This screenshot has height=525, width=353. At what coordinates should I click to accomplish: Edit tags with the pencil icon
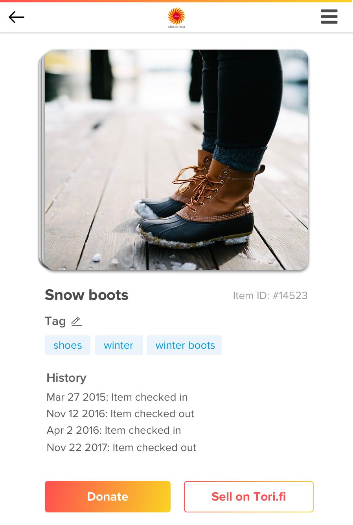(77, 322)
